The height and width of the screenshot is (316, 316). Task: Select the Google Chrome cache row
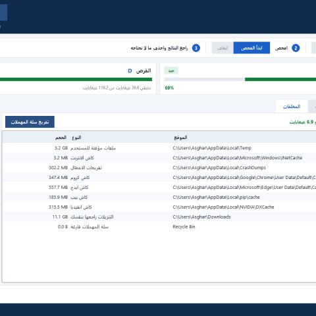coord(159,178)
